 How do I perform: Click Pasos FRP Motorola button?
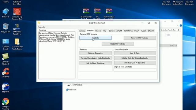[118, 44]
